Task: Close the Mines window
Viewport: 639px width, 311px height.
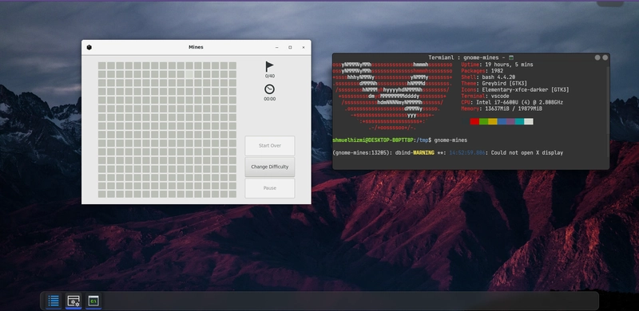Action: pos(304,48)
